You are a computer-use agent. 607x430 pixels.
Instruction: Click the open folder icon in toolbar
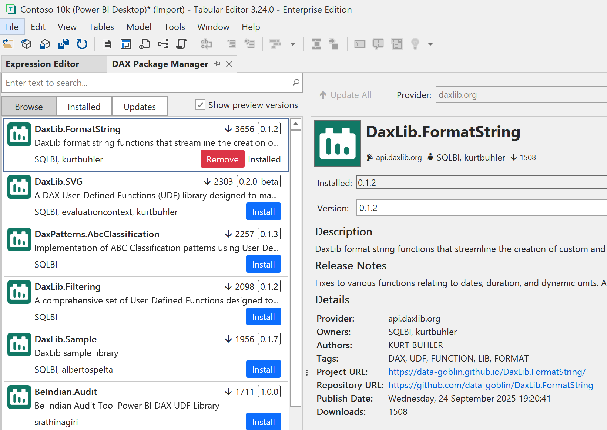pos(8,44)
